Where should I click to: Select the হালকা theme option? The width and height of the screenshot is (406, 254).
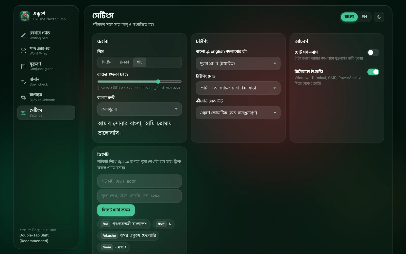(x=124, y=62)
